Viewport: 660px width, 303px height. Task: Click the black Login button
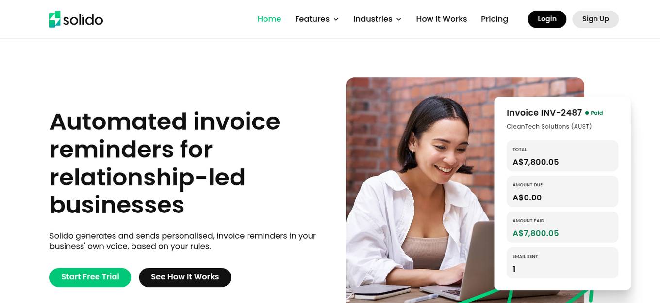(x=547, y=19)
